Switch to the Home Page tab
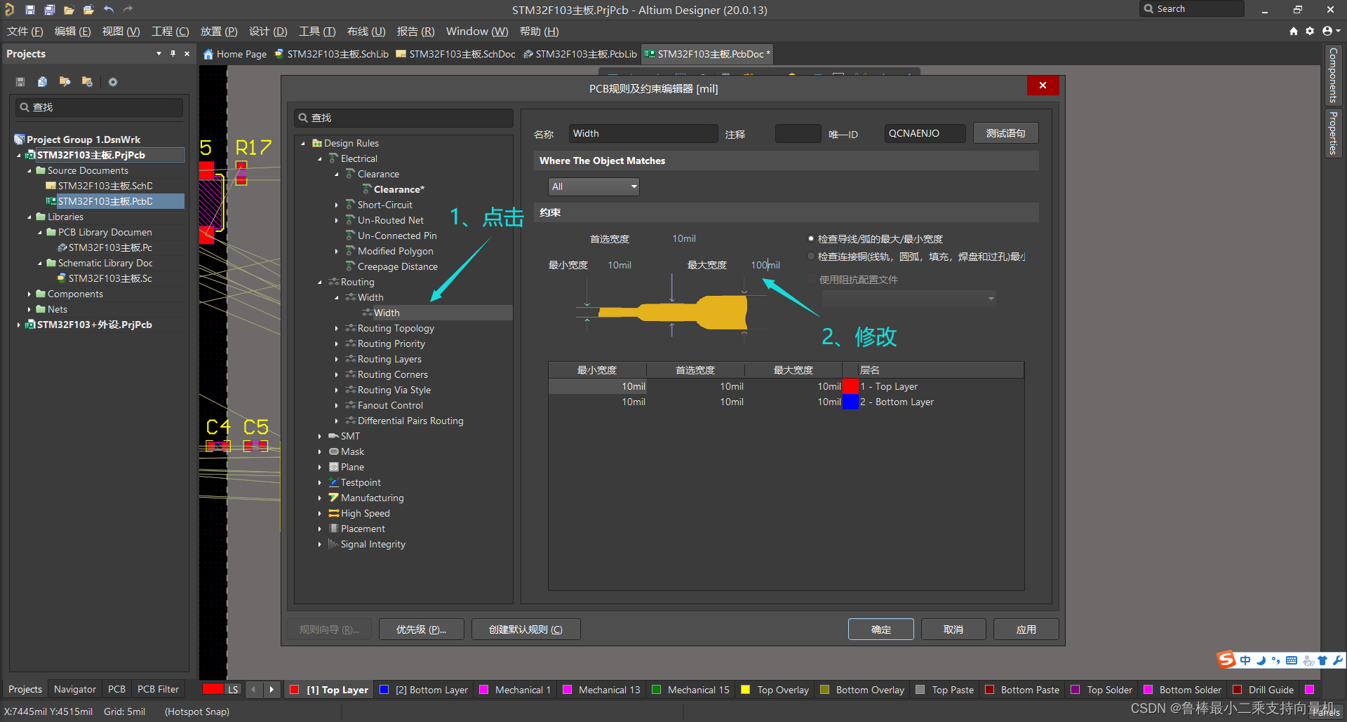Viewport: 1347px width, 722px height. [235, 54]
